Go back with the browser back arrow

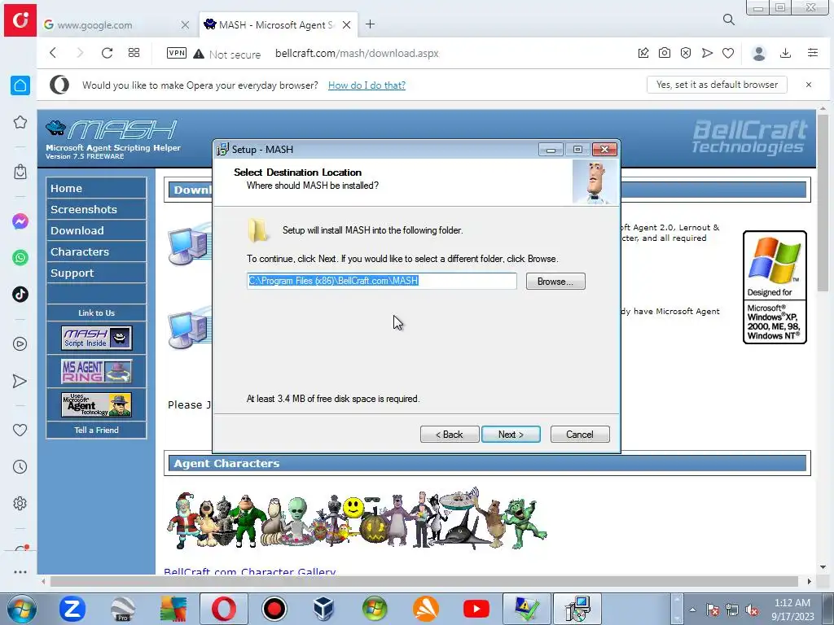(53, 53)
